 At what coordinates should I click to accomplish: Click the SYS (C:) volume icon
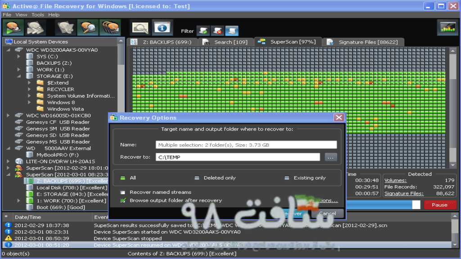(x=29, y=56)
